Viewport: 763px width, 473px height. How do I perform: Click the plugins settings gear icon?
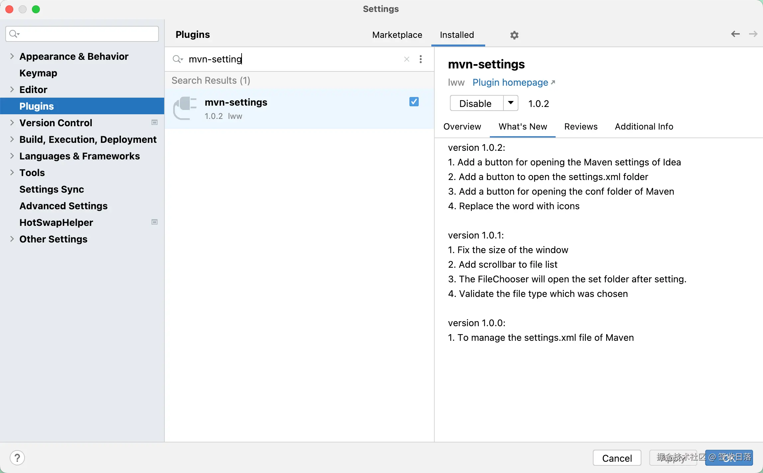pyautogui.click(x=514, y=35)
